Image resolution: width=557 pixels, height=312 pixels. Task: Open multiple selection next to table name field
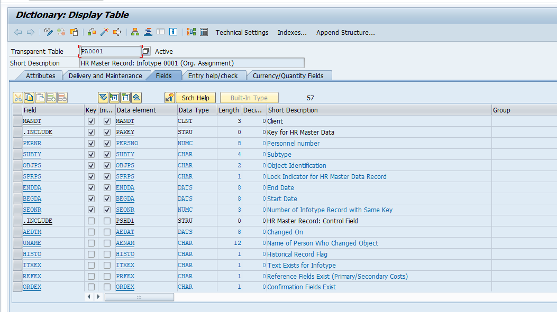pyautogui.click(x=145, y=51)
